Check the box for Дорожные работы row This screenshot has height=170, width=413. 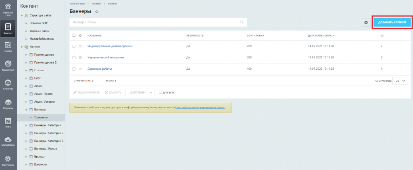click(x=74, y=69)
